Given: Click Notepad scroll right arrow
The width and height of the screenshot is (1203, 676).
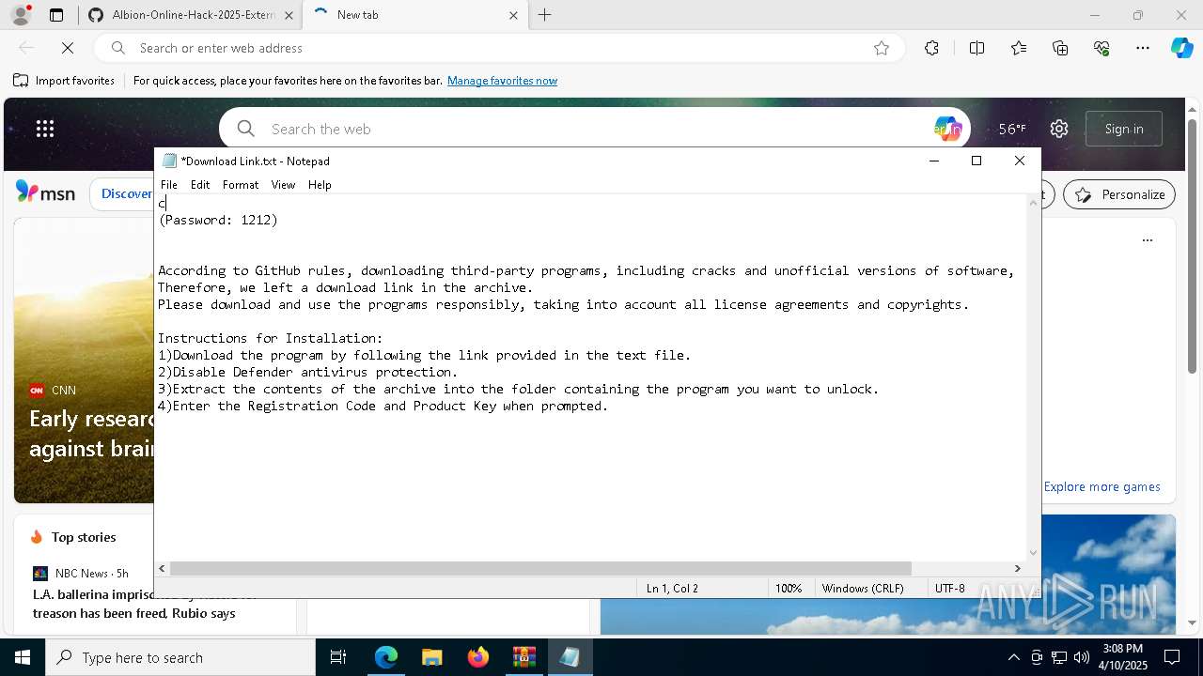Looking at the screenshot, I should coord(1017,568).
